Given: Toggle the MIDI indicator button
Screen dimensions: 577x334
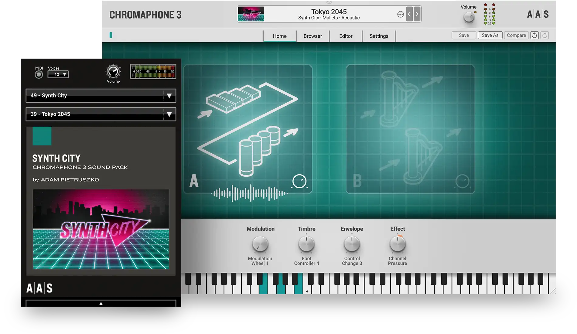Looking at the screenshot, I should (39, 75).
